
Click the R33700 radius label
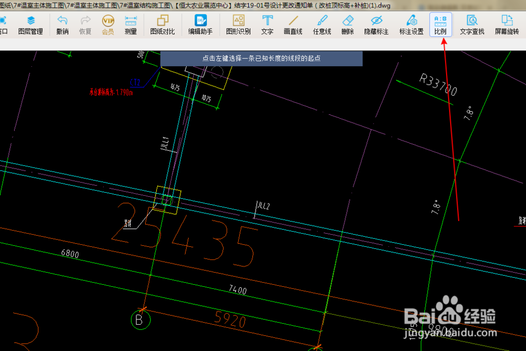(438, 85)
